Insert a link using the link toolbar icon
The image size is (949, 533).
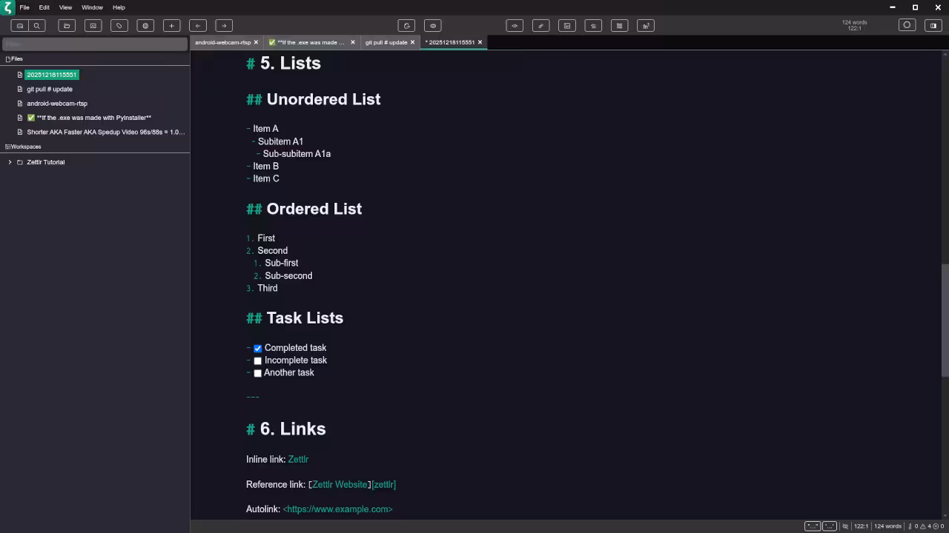point(540,25)
